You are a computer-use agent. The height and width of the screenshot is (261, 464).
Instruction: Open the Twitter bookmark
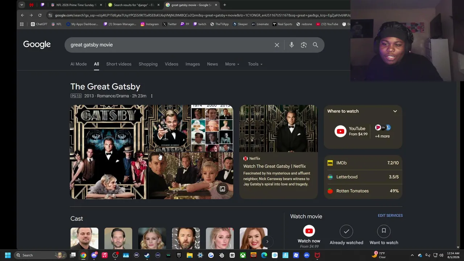click(170, 24)
